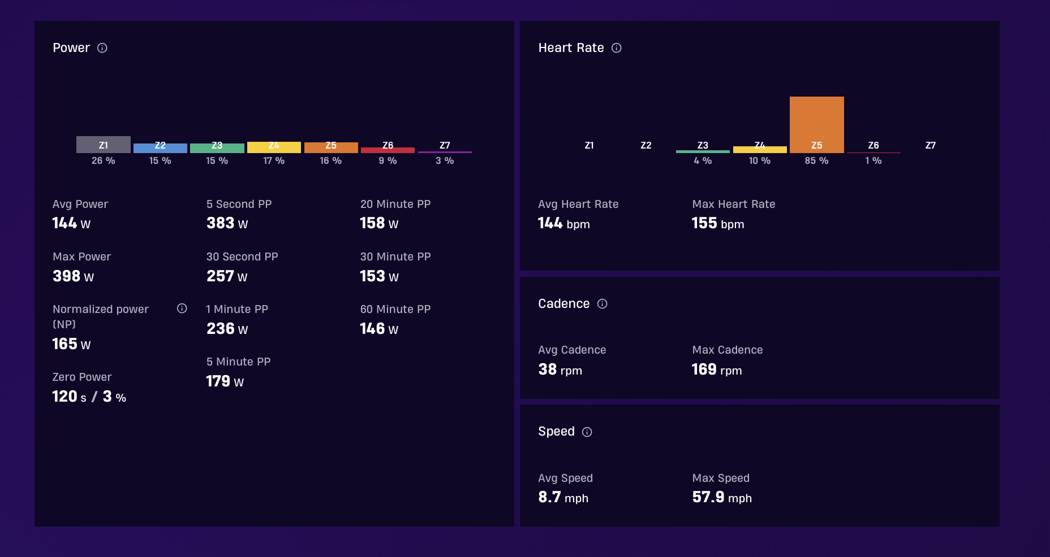The image size is (1050, 557).
Task: Click the Avg Cadence value "38 rpm"
Action: click(x=560, y=369)
